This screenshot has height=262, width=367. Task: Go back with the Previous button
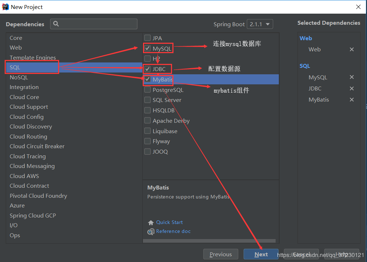pos(221,254)
